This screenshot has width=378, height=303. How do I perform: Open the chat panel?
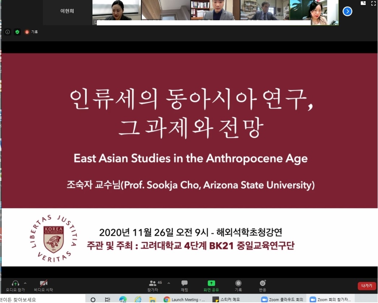(184, 283)
